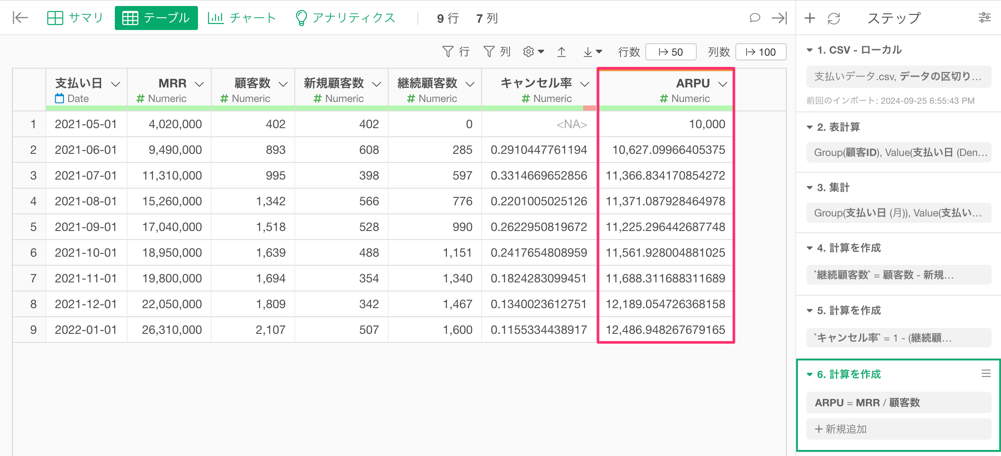The image size is (1001, 456).
Task: Open the 継続顧客数 column menu chevron
Action: coord(470,84)
